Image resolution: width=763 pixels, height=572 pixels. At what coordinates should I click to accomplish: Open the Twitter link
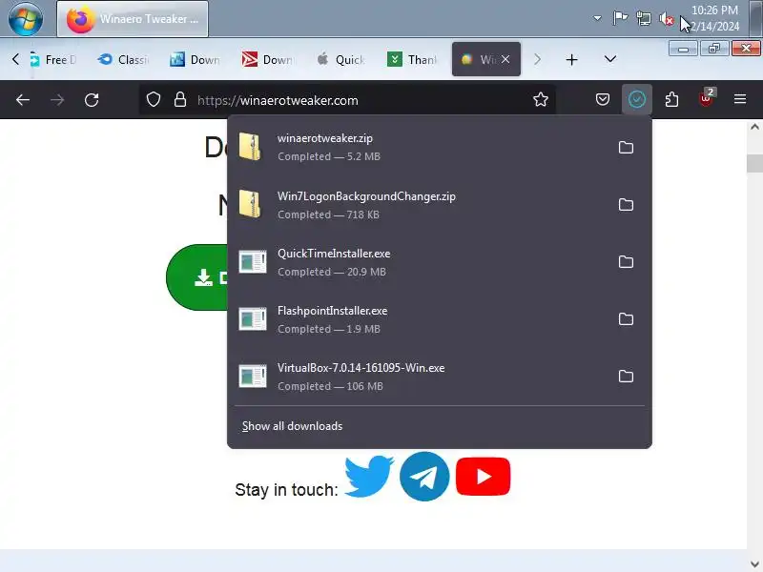(x=369, y=476)
